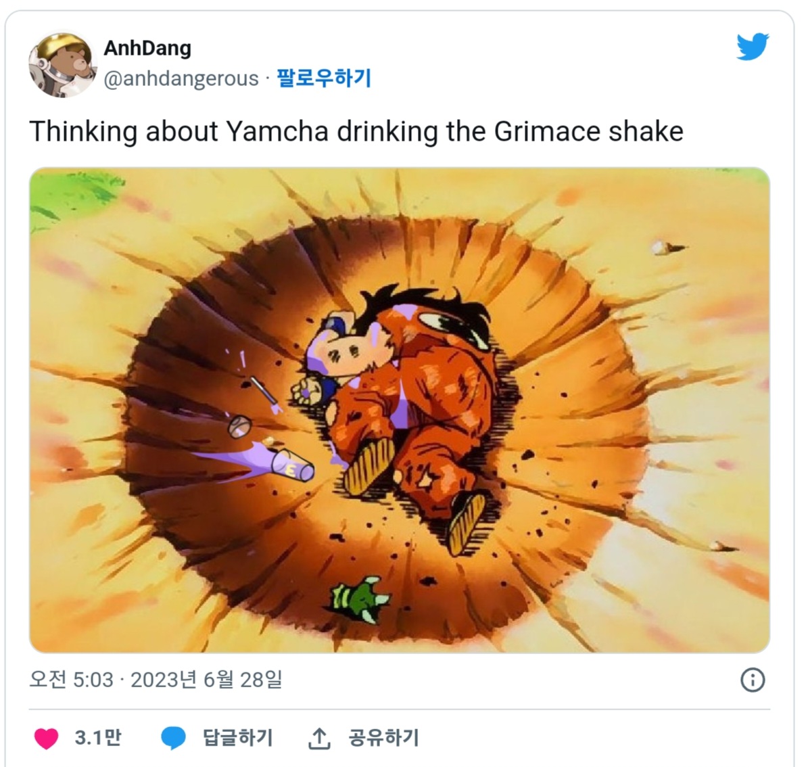Open the 답글하기 reply text button
The image size is (808, 767).
click(237, 738)
